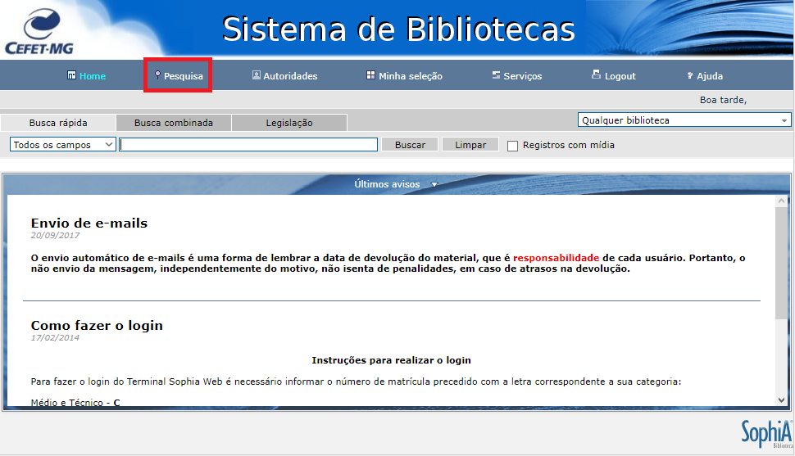Viewport: 795px width, 456px height.
Task: Focus the search text input field
Action: click(248, 144)
